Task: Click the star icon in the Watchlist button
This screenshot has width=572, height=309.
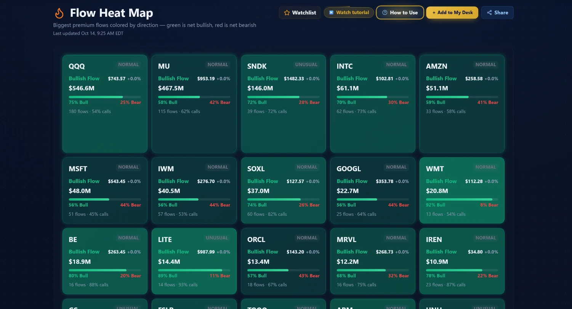Action: pos(287,13)
